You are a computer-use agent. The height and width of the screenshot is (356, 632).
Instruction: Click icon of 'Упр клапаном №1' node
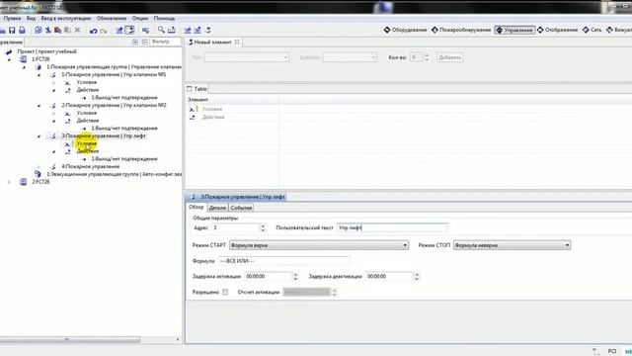pyautogui.click(x=52, y=75)
